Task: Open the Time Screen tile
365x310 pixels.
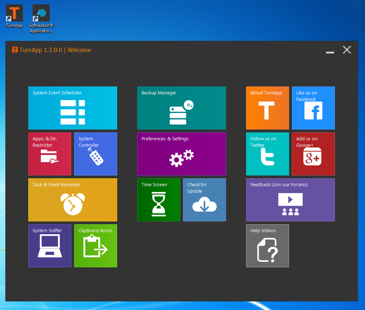Action: click(x=159, y=199)
